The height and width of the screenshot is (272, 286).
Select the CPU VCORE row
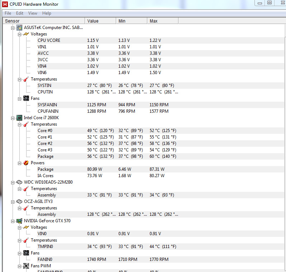161,40
